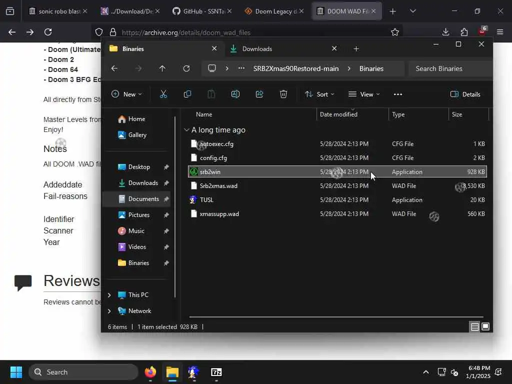Open pinned Music folder in sidebar
Image resolution: width=512 pixels, height=384 pixels.
[x=136, y=231]
